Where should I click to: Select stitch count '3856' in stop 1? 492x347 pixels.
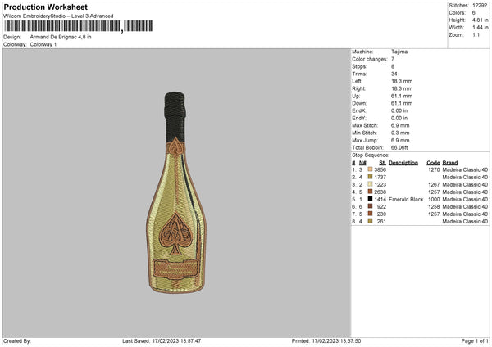tap(380, 169)
